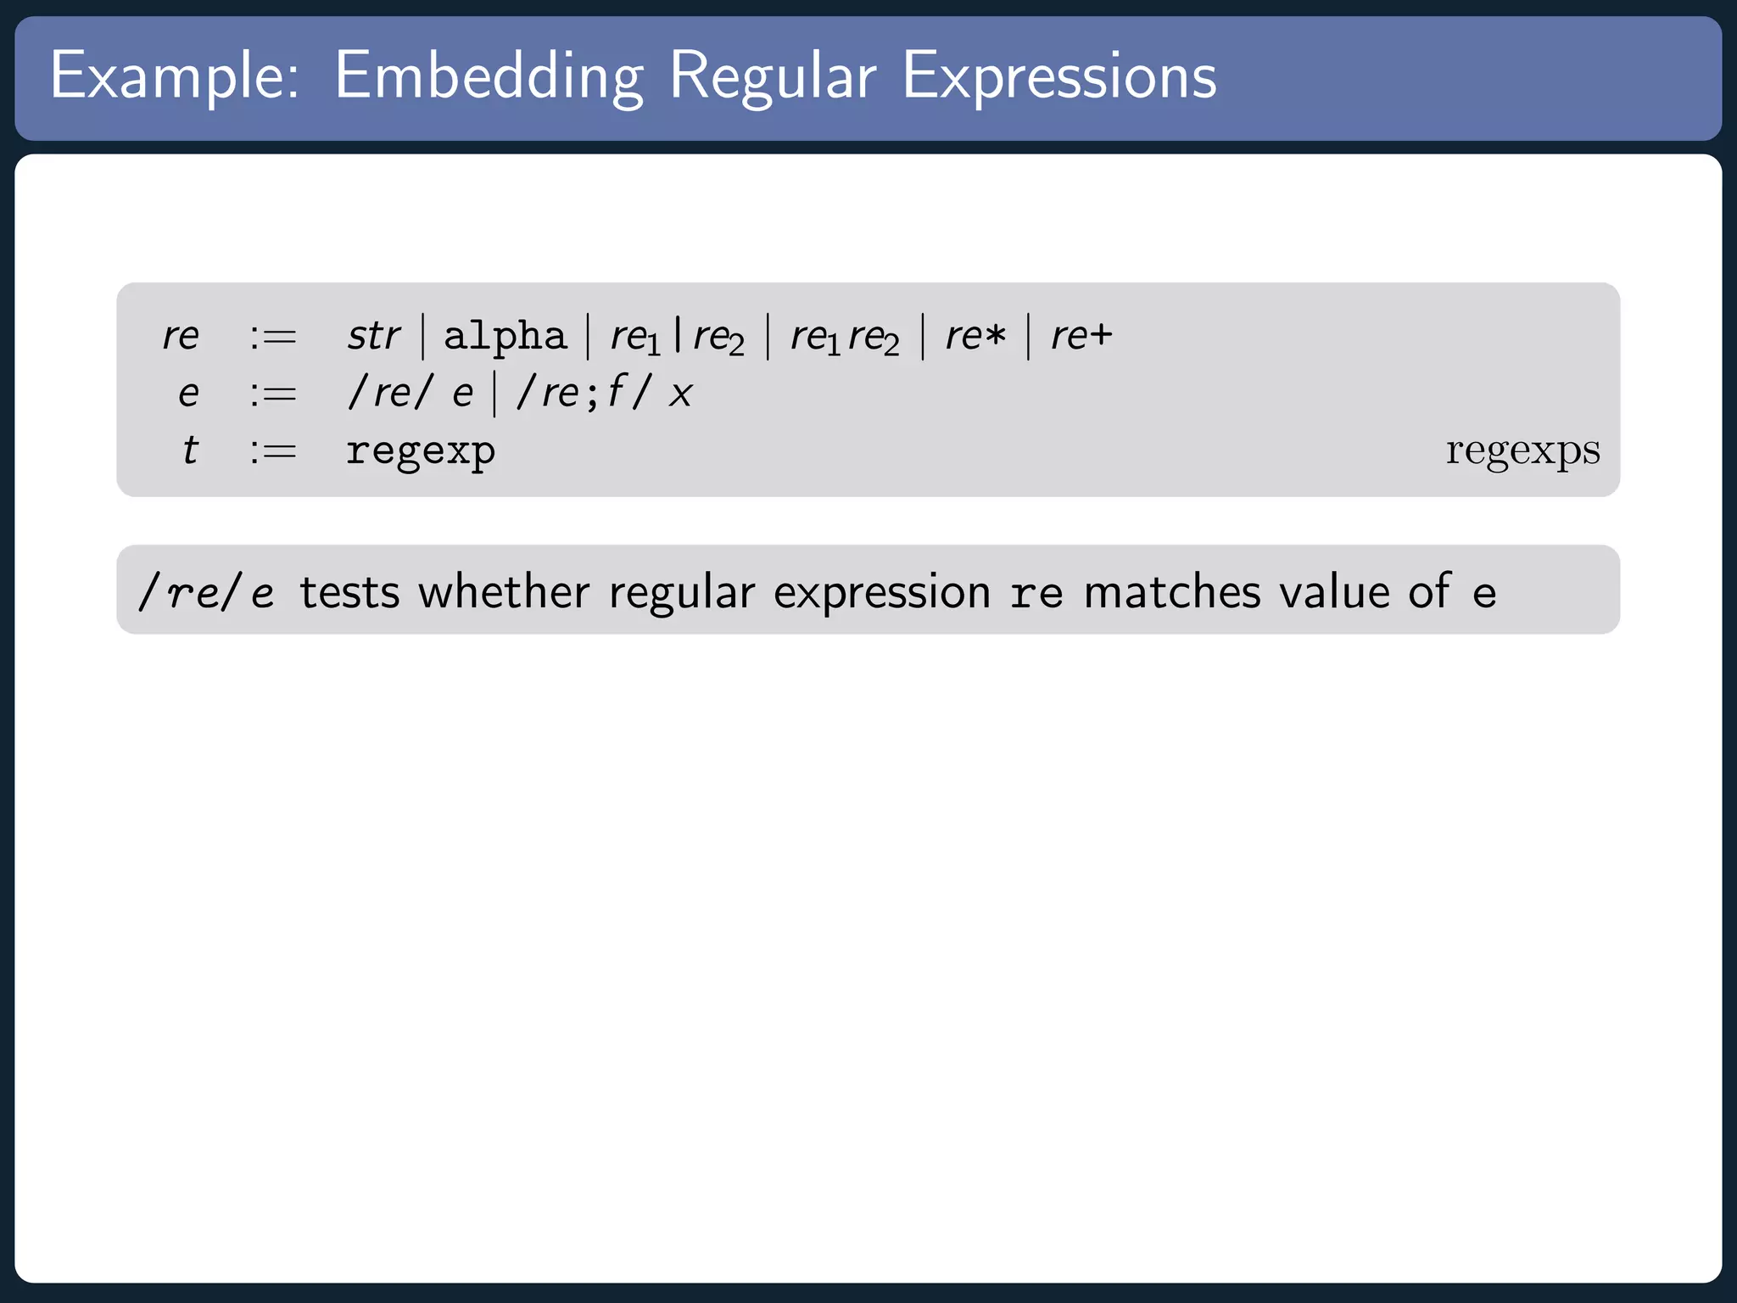The height and width of the screenshot is (1303, 1737).
Task: Click the 'e' nonterminal in the second row
Action: (x=188, y=394)
